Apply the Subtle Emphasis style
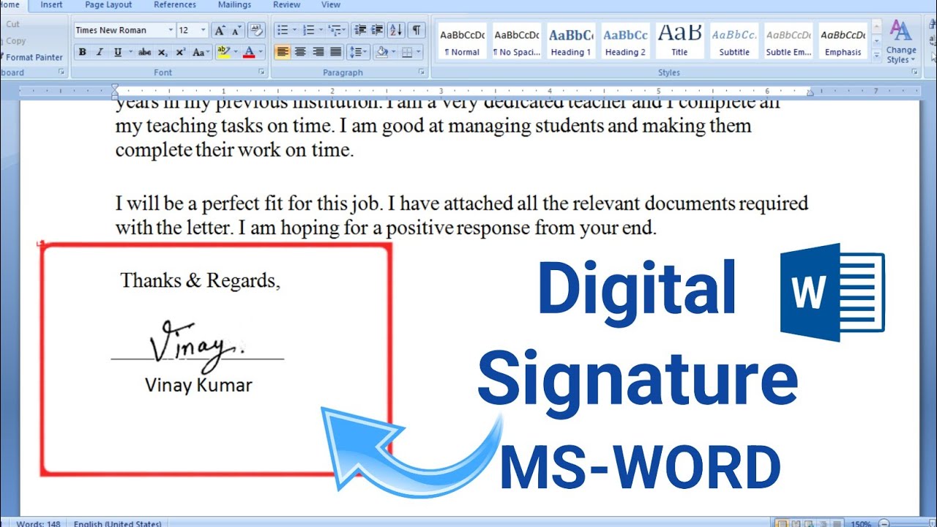This screenshot has width=937, height=527. [788, 41]
